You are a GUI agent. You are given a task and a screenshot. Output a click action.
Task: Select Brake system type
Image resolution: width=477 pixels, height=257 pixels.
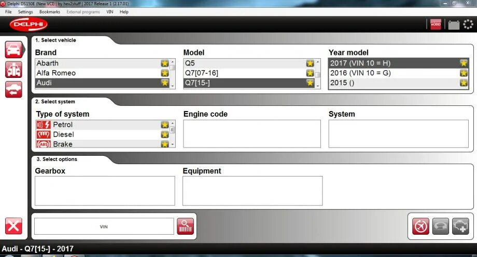click(103, 144)
